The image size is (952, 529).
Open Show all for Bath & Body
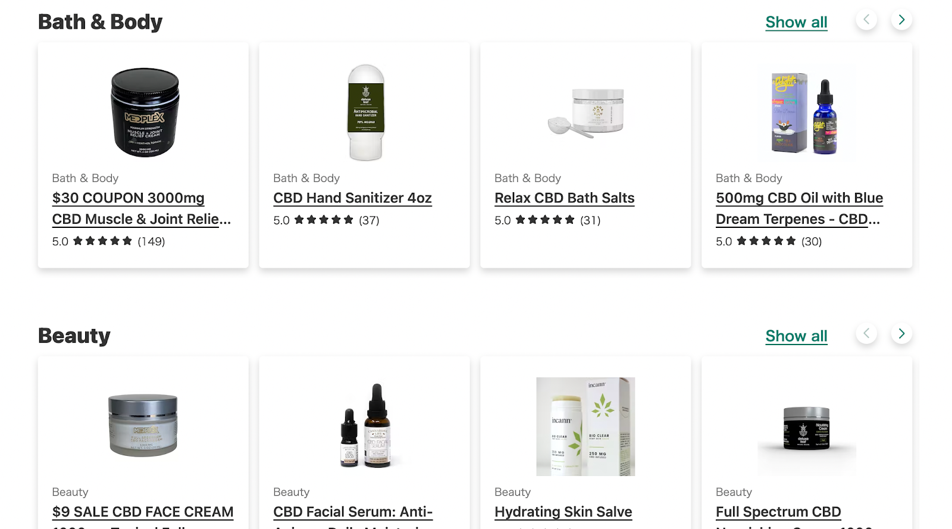pos(796,22)
